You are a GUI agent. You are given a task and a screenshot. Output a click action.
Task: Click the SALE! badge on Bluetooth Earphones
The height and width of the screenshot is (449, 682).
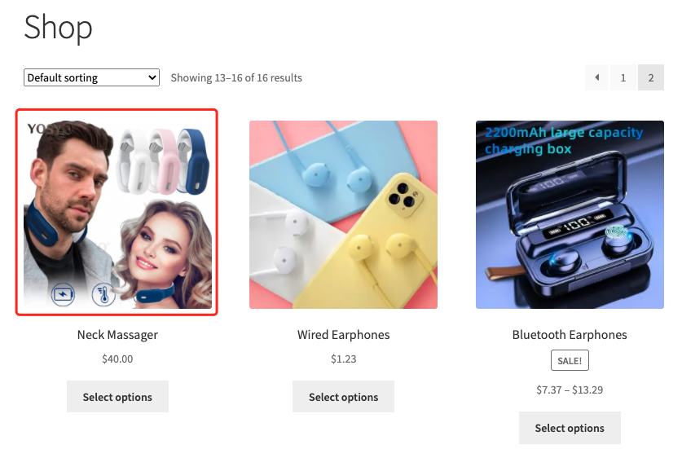(x=570, y=360)
